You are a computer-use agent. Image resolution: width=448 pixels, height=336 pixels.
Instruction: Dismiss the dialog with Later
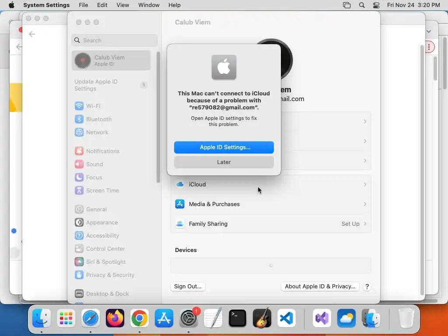[224, 162]
